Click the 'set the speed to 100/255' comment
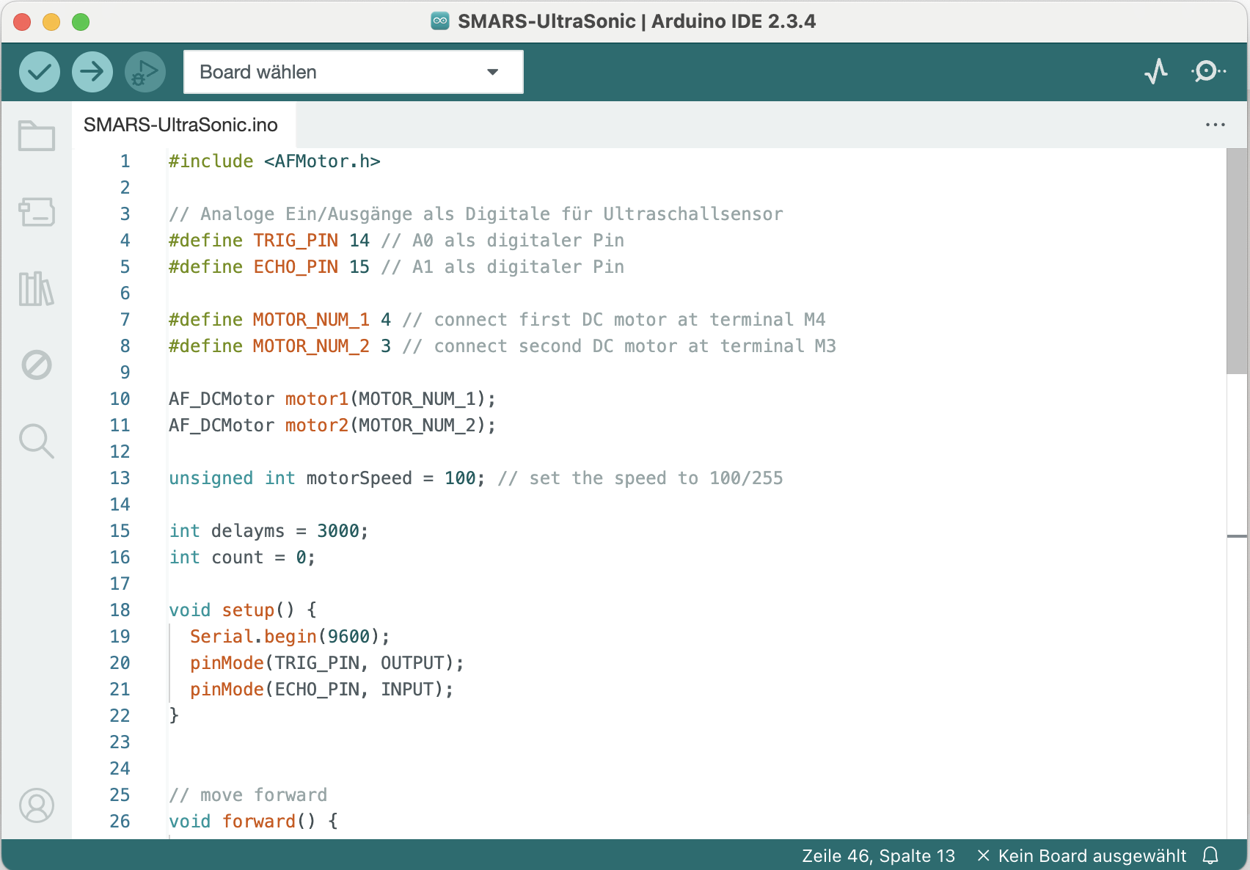Screen dimensions: 1250x870 [x=640, y=478]
